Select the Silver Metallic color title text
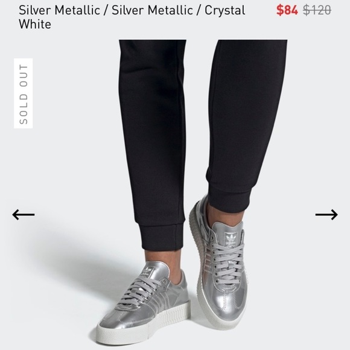 point(132,17)
